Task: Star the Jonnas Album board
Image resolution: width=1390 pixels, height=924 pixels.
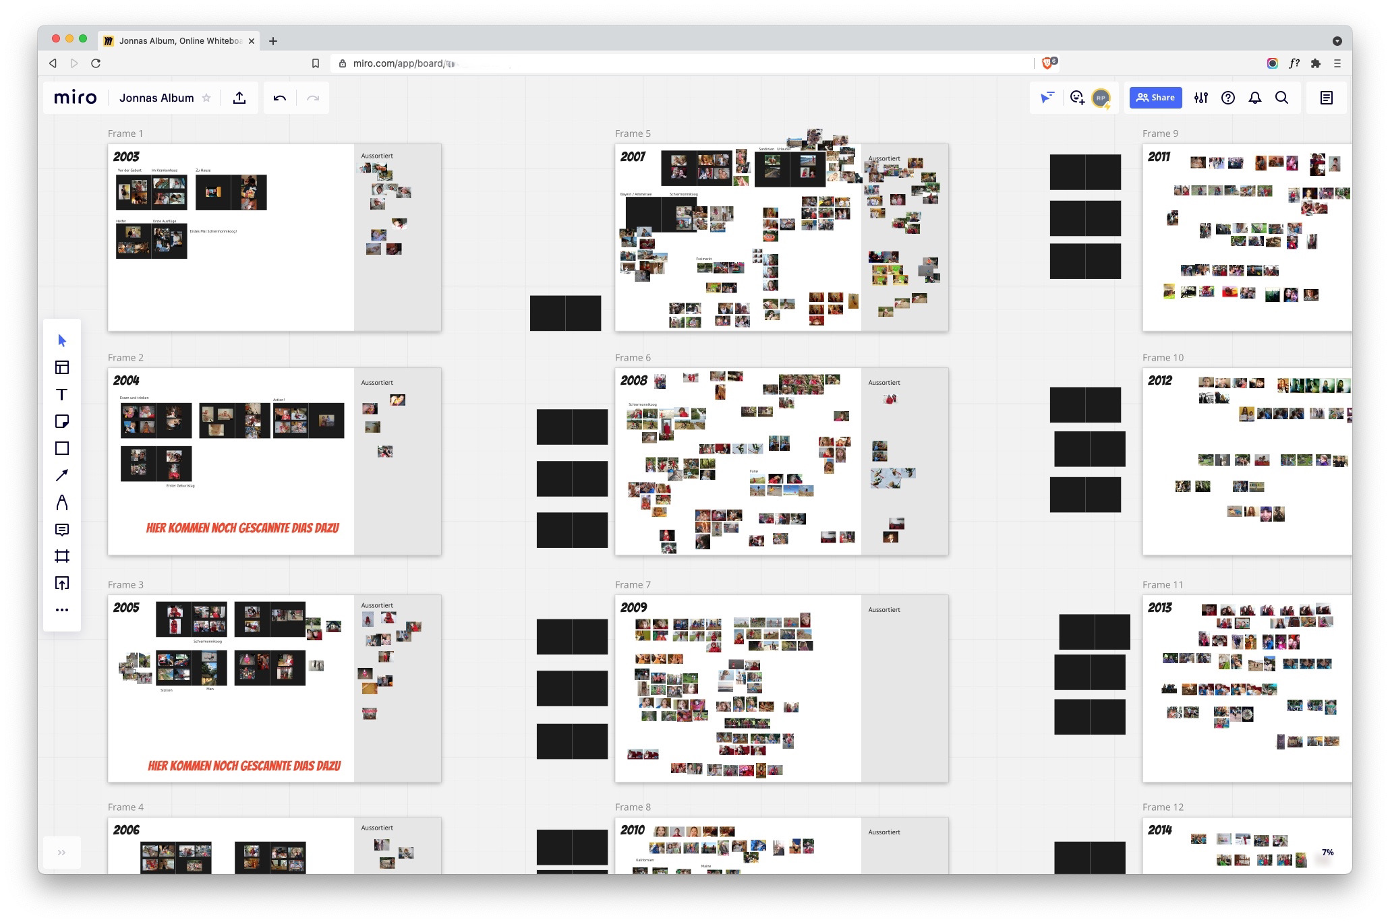Action: 206,98
